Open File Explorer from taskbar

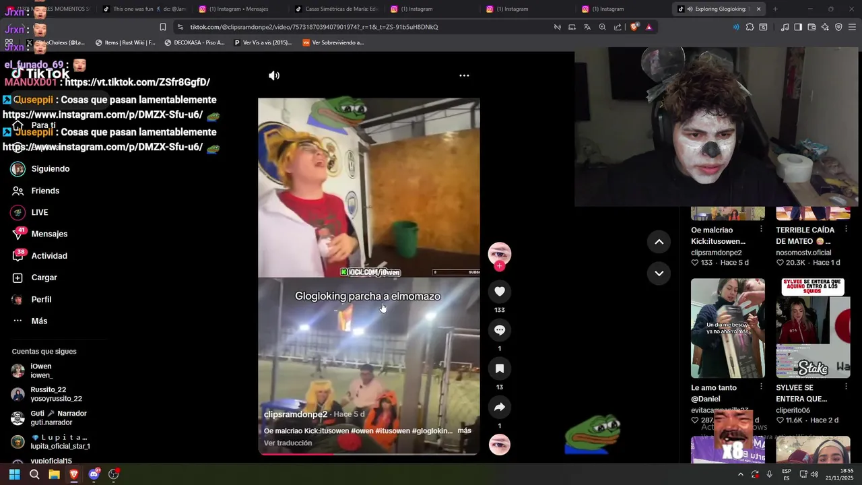54,474
